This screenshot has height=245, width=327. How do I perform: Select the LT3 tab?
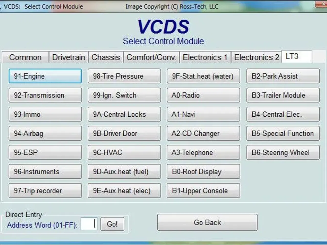pos(297,56)
